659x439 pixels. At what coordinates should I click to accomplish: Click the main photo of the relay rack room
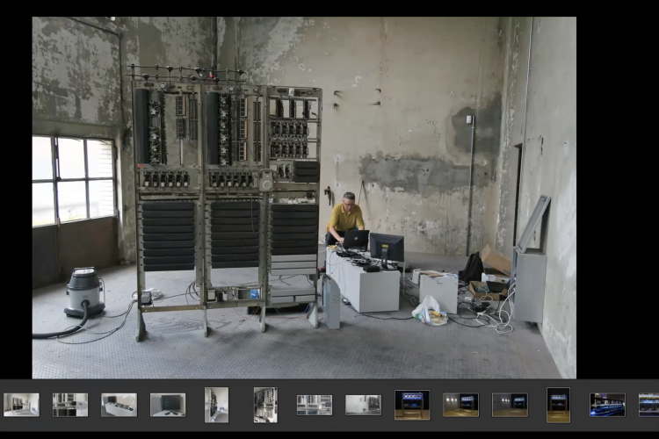(304, 198)
